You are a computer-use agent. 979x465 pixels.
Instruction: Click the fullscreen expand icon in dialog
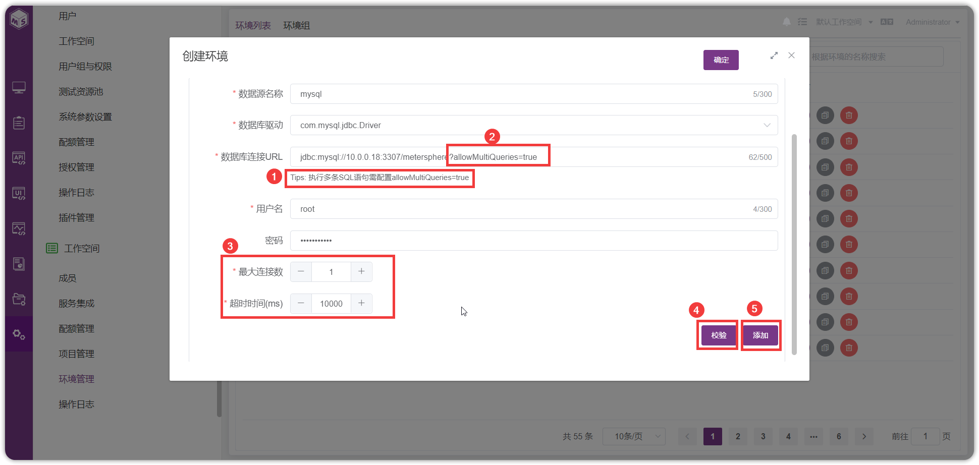(774, 55)
